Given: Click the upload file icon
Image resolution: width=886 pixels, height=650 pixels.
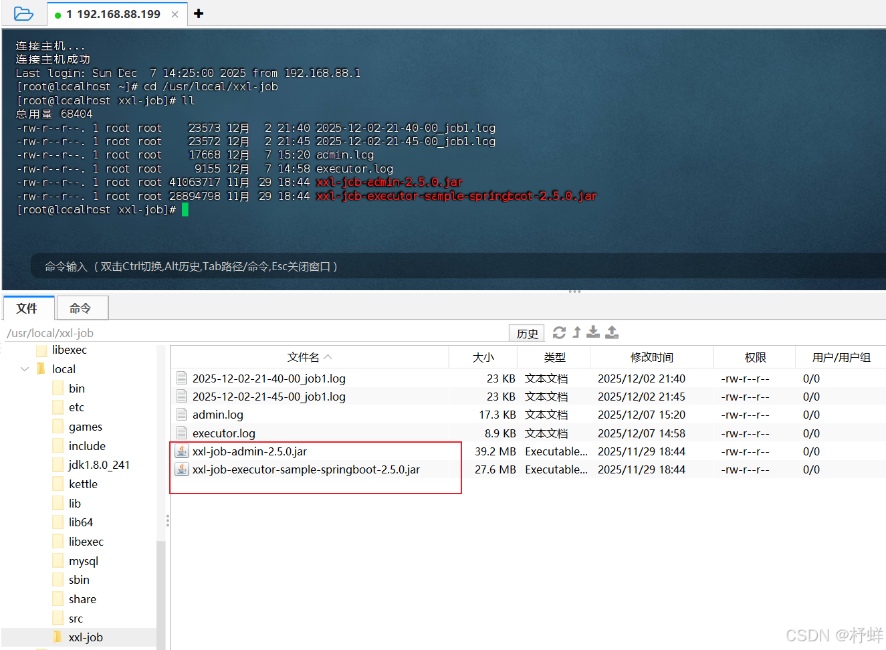Looking at the screenshot, I should 612,332.
